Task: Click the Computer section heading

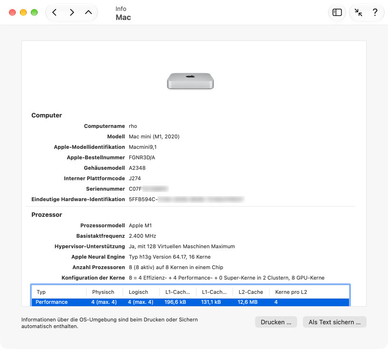Action: [x=47, y=116]
